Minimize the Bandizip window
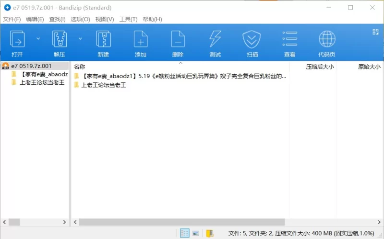The height and width of the screenshot is (239, 384). tap(329, 8)
